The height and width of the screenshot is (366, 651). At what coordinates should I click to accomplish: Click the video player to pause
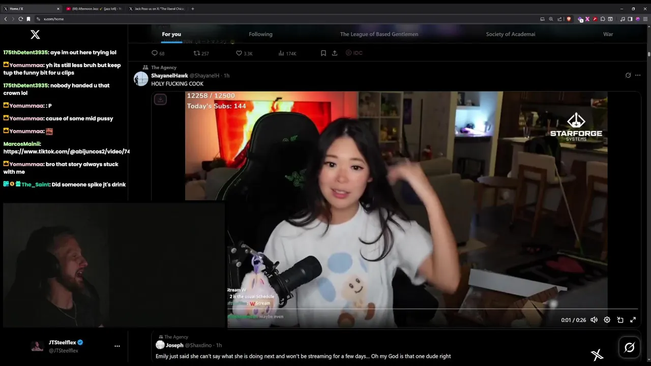pos(396,209)
